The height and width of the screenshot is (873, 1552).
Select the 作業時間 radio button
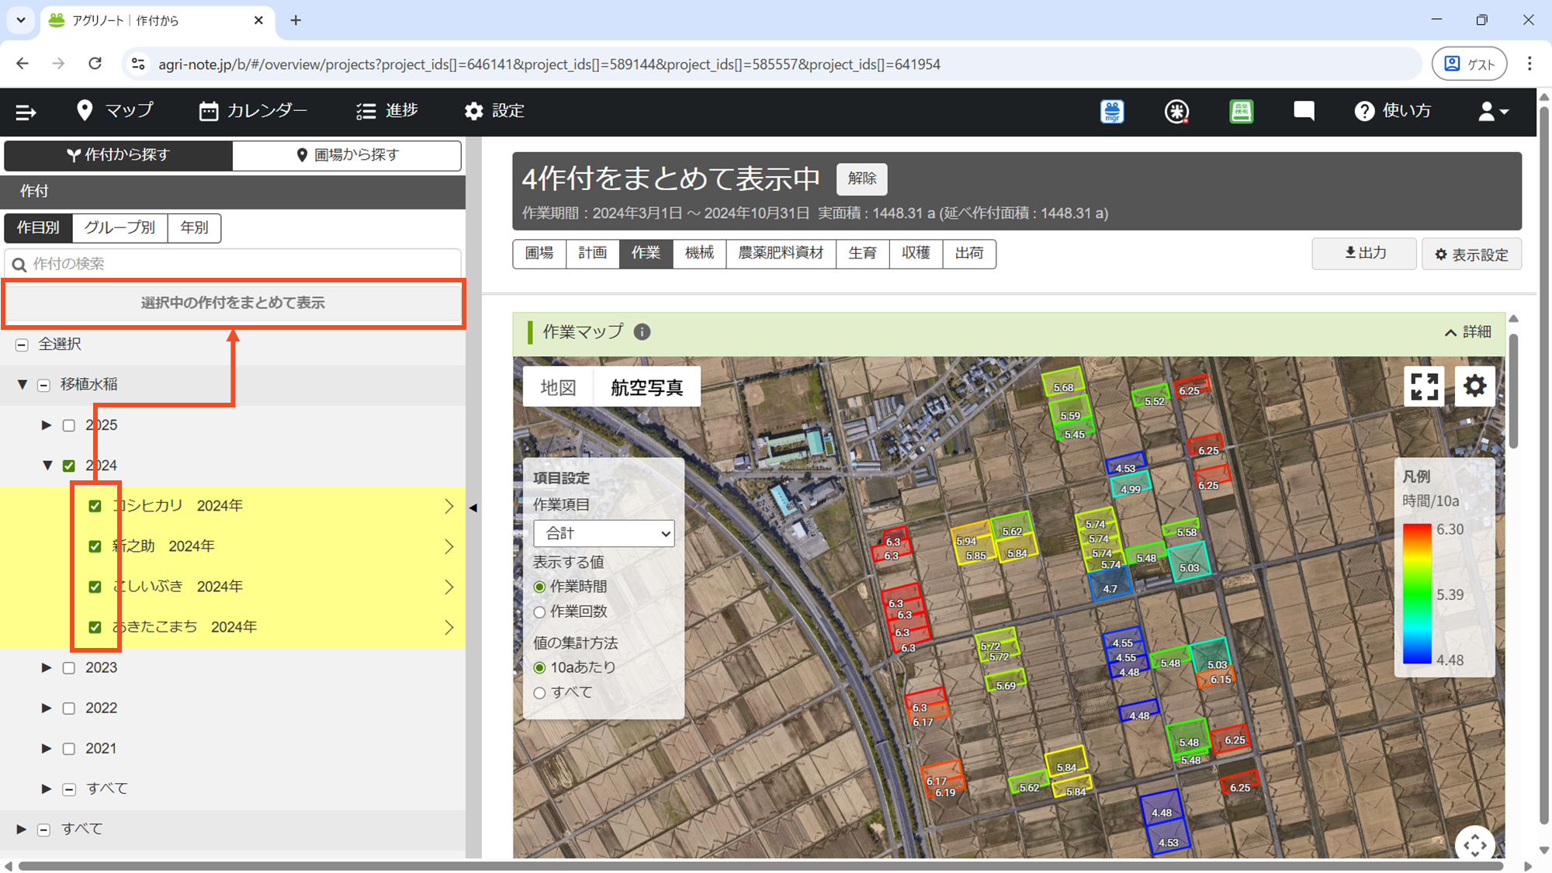(x=539, y=587)
